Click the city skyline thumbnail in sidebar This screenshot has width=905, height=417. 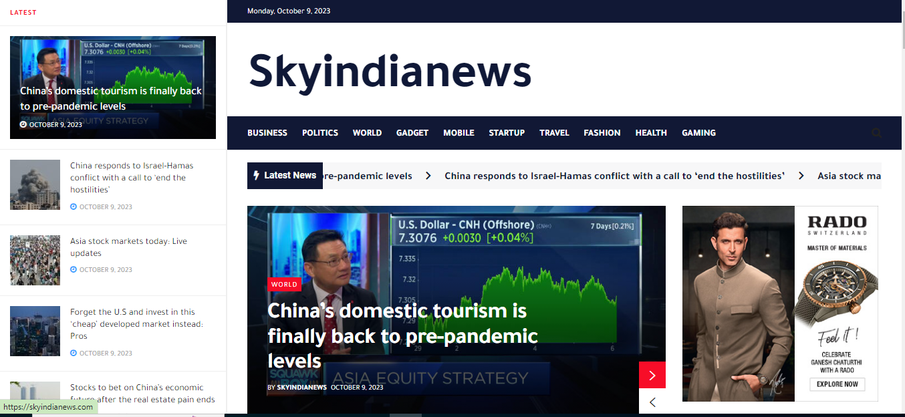35,331
